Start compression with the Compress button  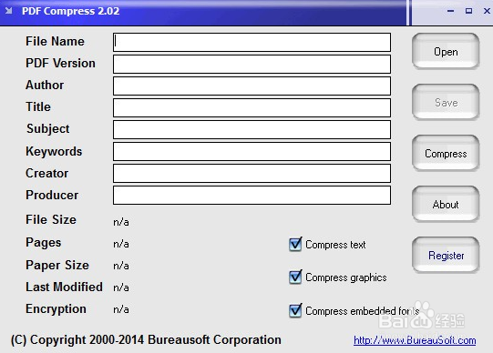click(x=446, y=154)
